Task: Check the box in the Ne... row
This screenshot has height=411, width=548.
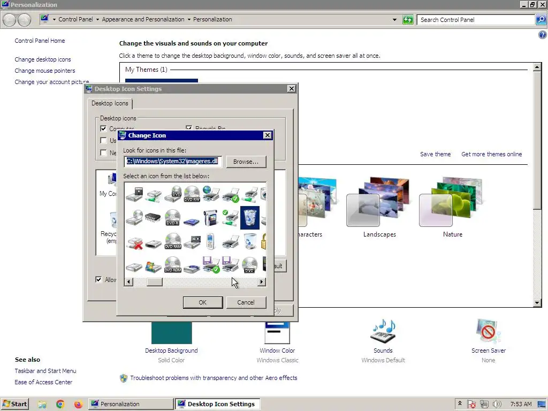Action: tap(103, 153)
